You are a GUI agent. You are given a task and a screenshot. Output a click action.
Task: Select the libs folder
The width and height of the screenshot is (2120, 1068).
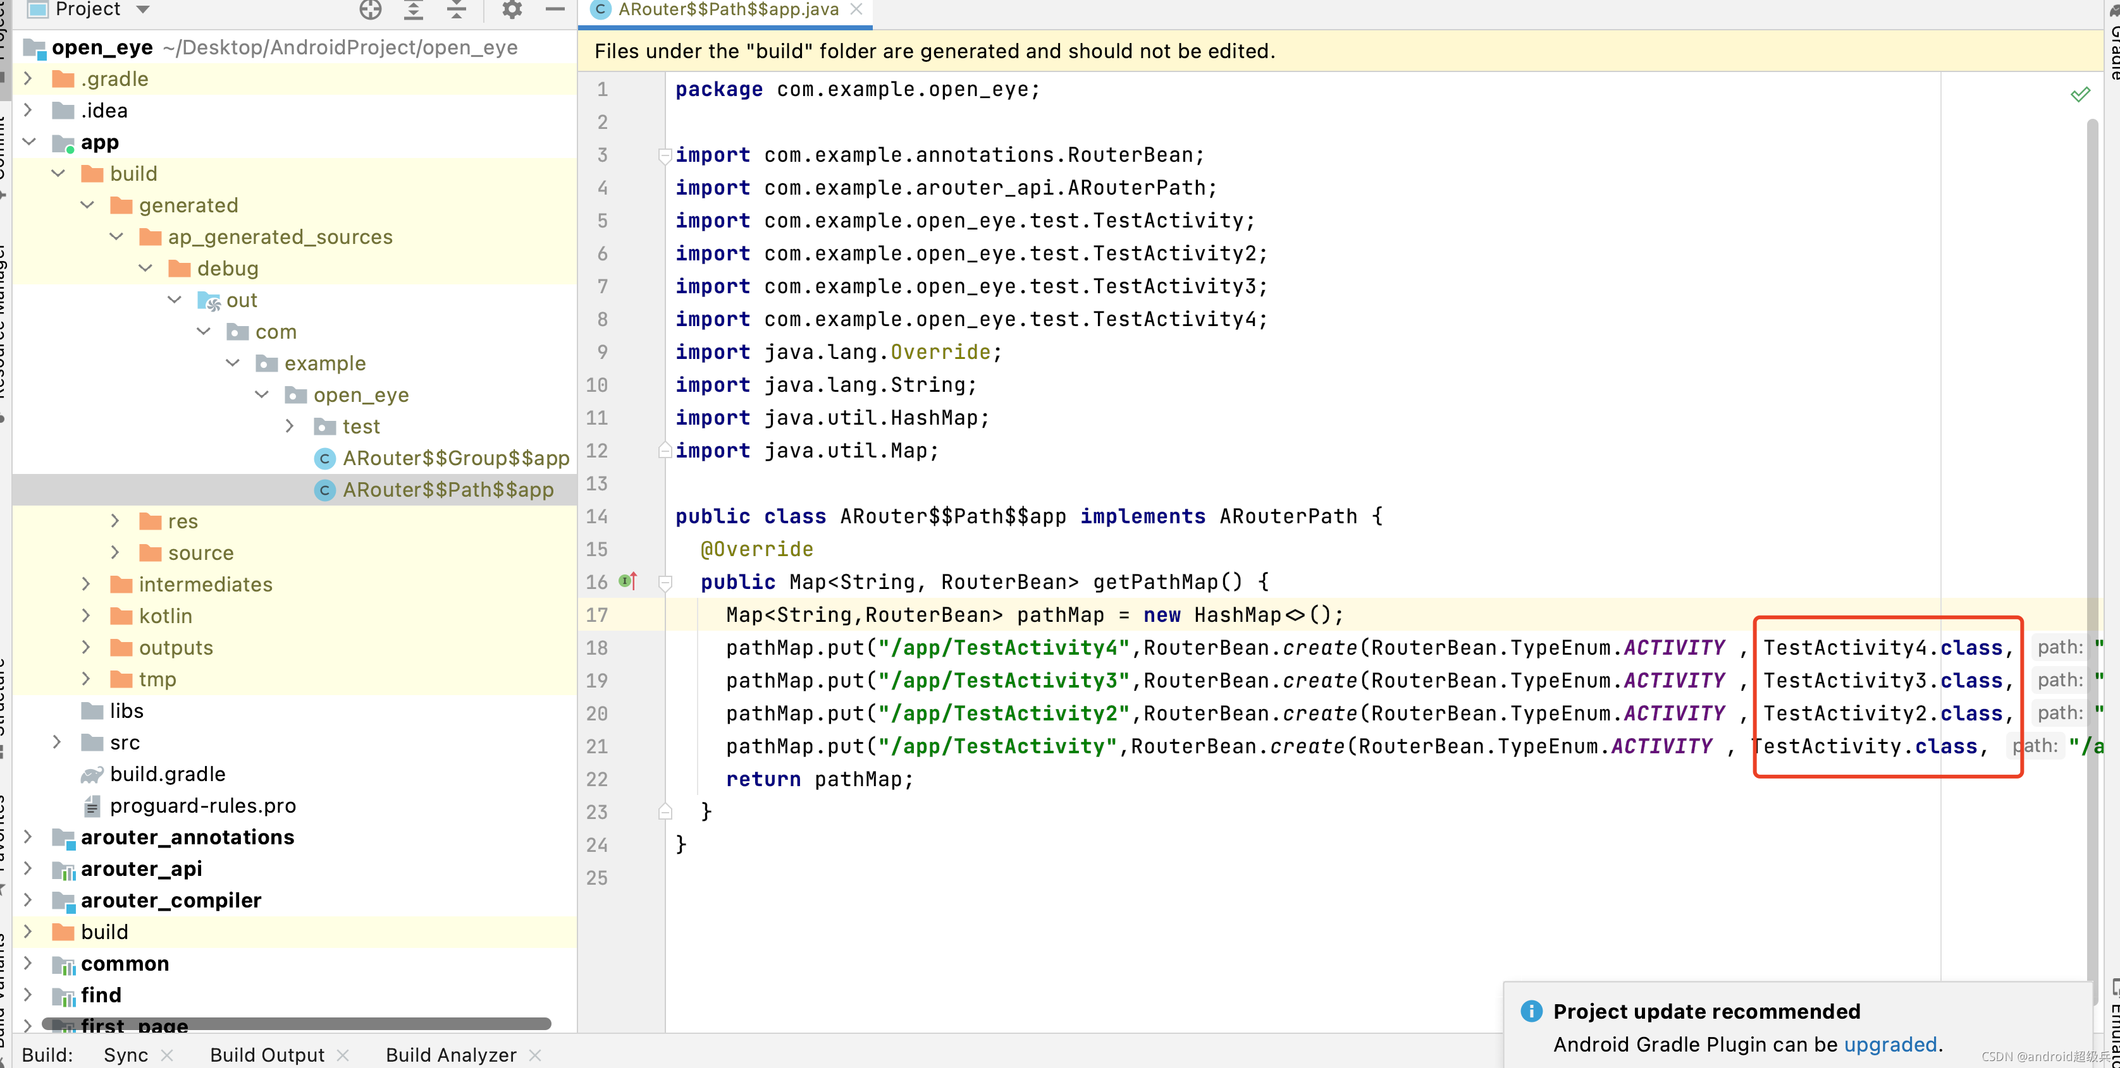[126, 711]
